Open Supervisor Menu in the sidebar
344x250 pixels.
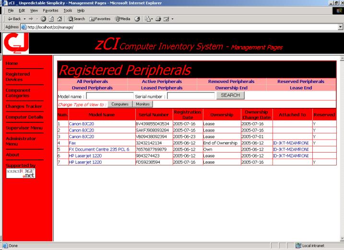point(24,128)
